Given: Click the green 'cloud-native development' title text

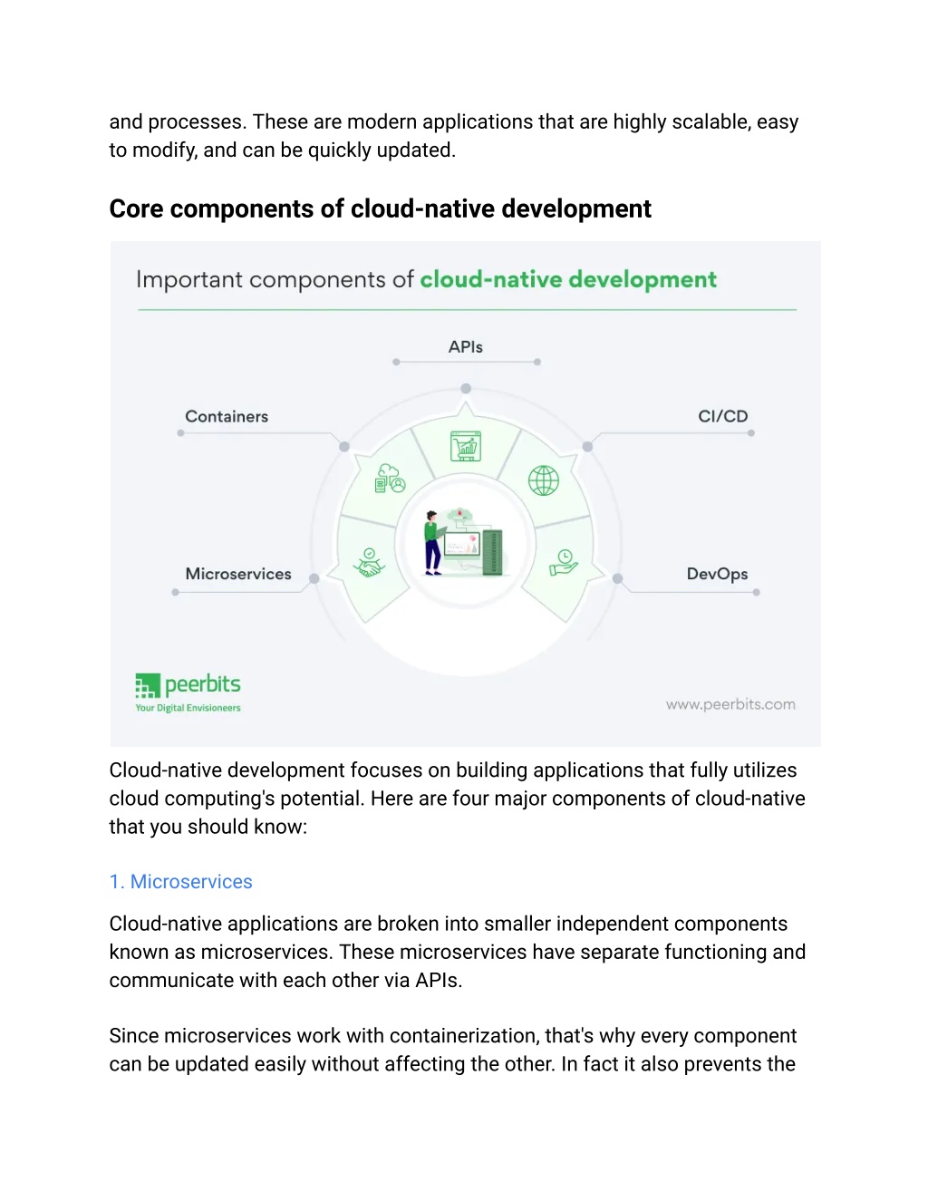Looking at the screenshot, I should coord(568,279).
